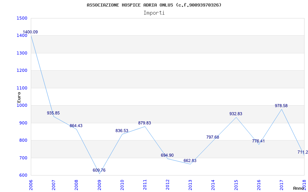The height and width of the screenshot is (192, 308).
Task: Click the 2008 year label on x-axis
Action: pos(76,185)
